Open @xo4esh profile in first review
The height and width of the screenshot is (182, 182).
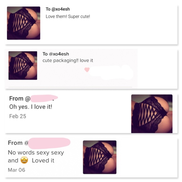(61, 9)
